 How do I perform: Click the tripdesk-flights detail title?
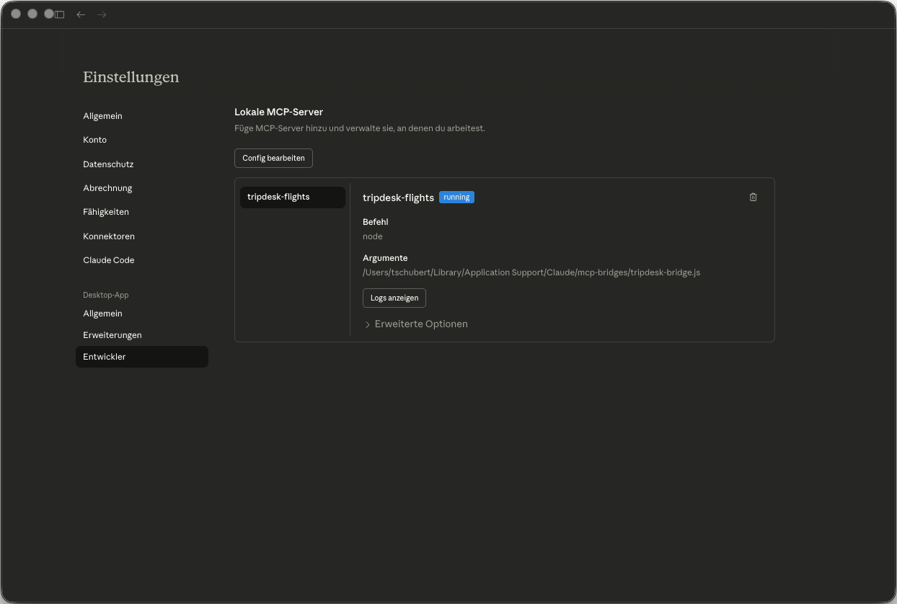coord(398,197)
